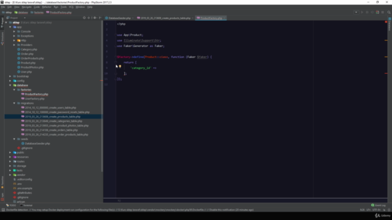Collapse the app folder
The width and height of the screenshot is (392, 220).
pos(10,27)
